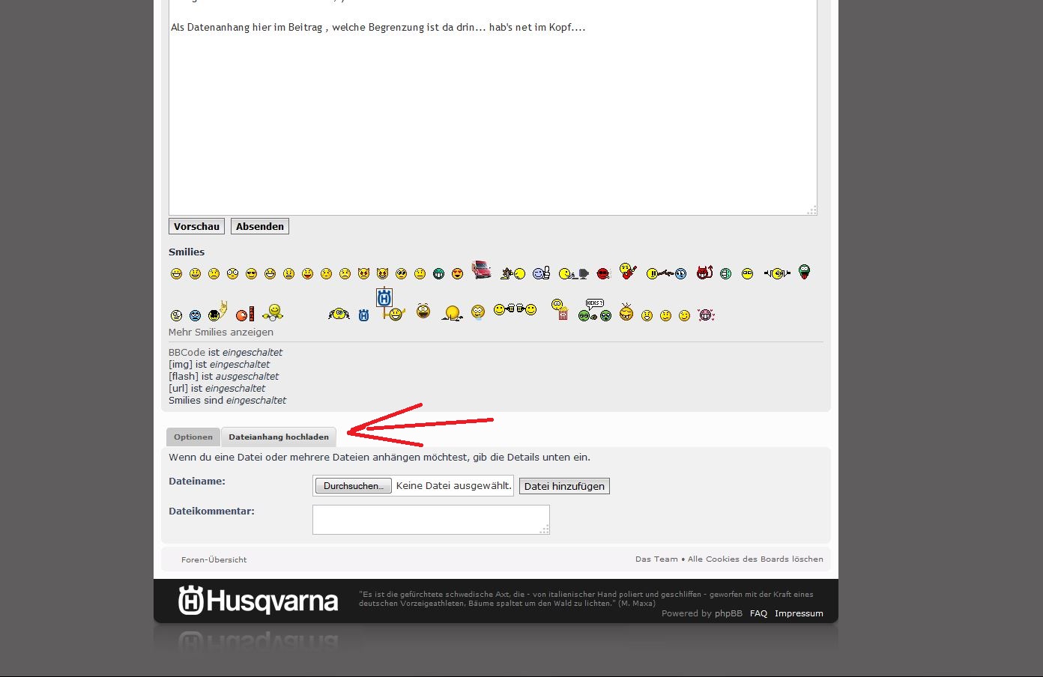Insert the green-lit smiley on hovering disc

273,312
